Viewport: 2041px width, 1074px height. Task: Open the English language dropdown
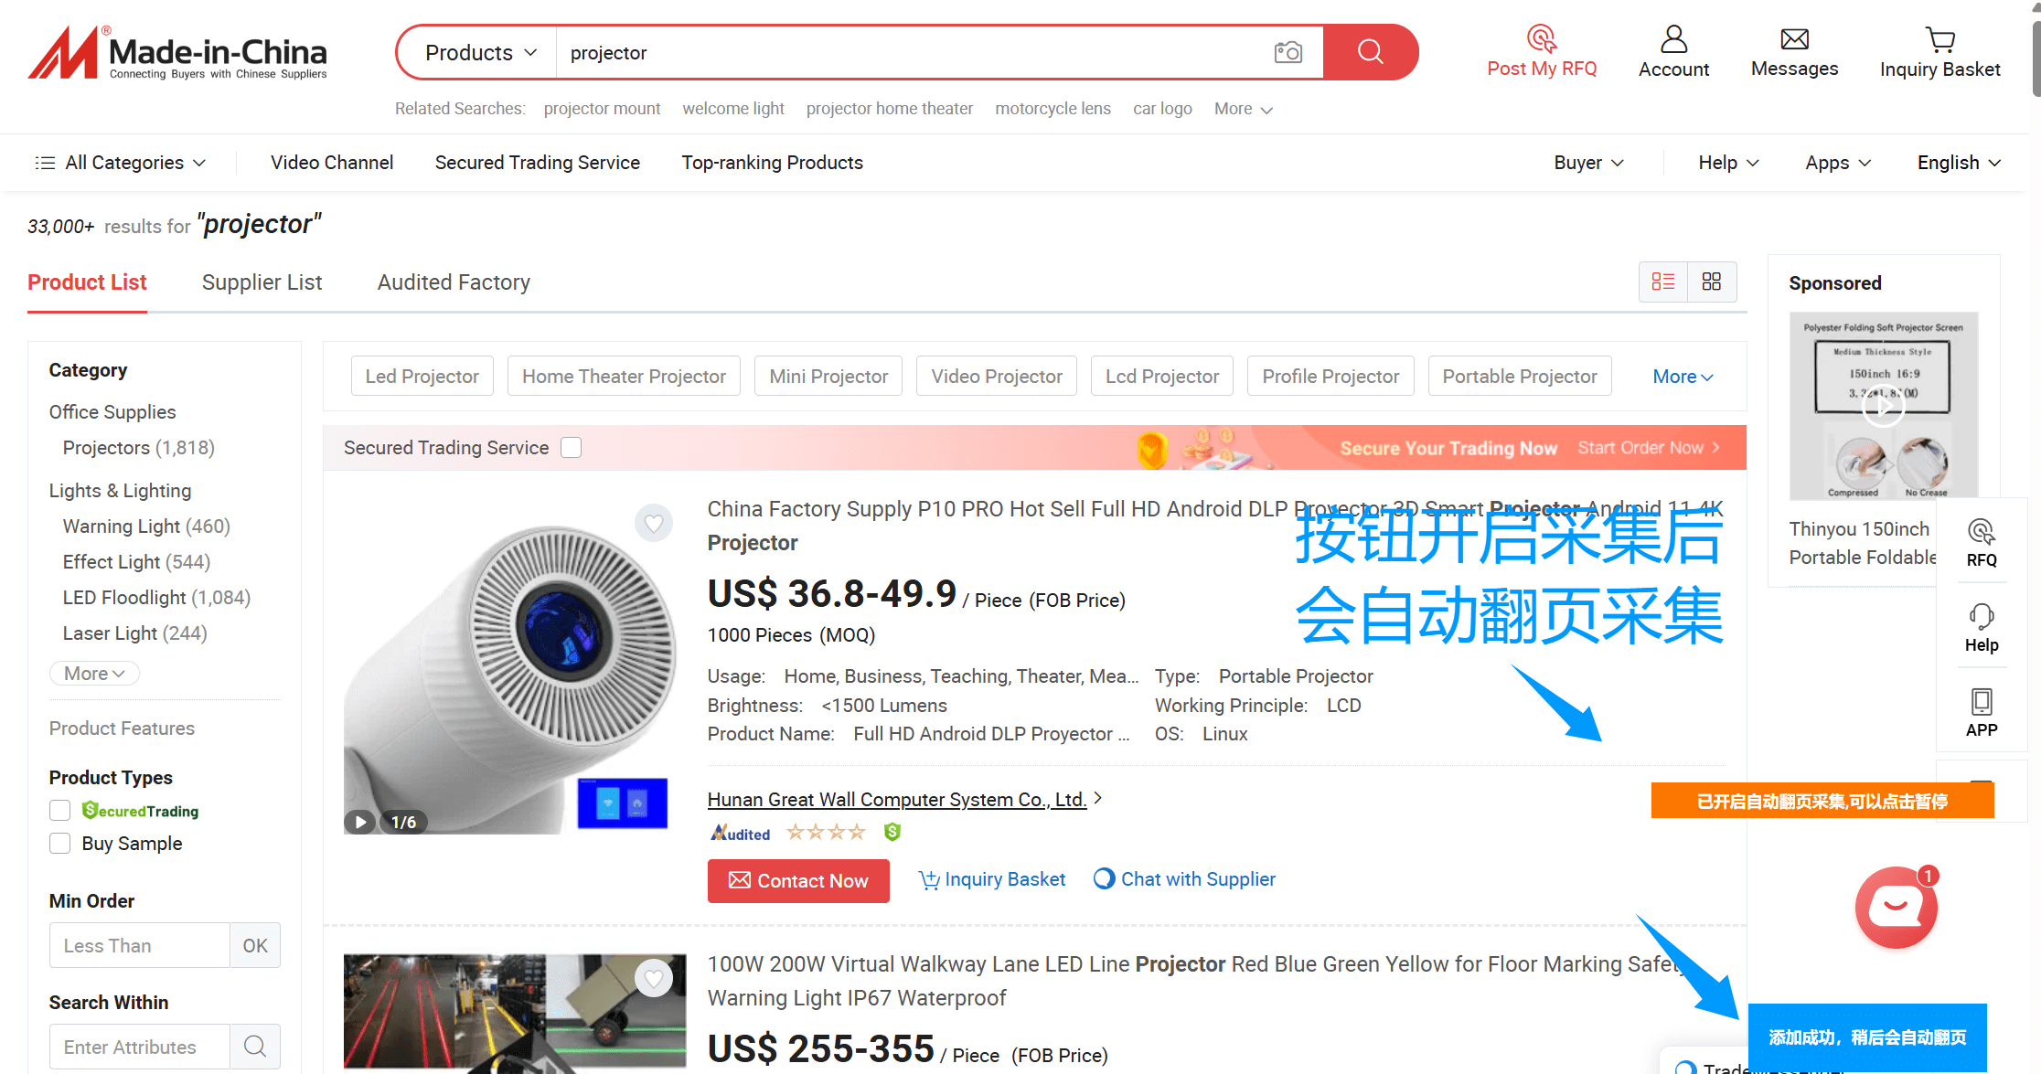pyautogui.click(x=1960, y=163)
